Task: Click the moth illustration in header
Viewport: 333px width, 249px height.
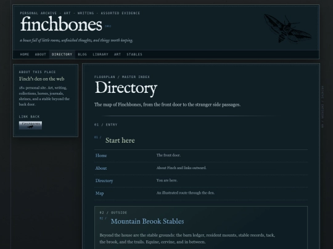Action: [288, 28]
